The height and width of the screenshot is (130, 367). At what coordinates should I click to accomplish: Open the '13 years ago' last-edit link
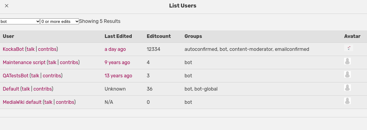pos(118,76)
